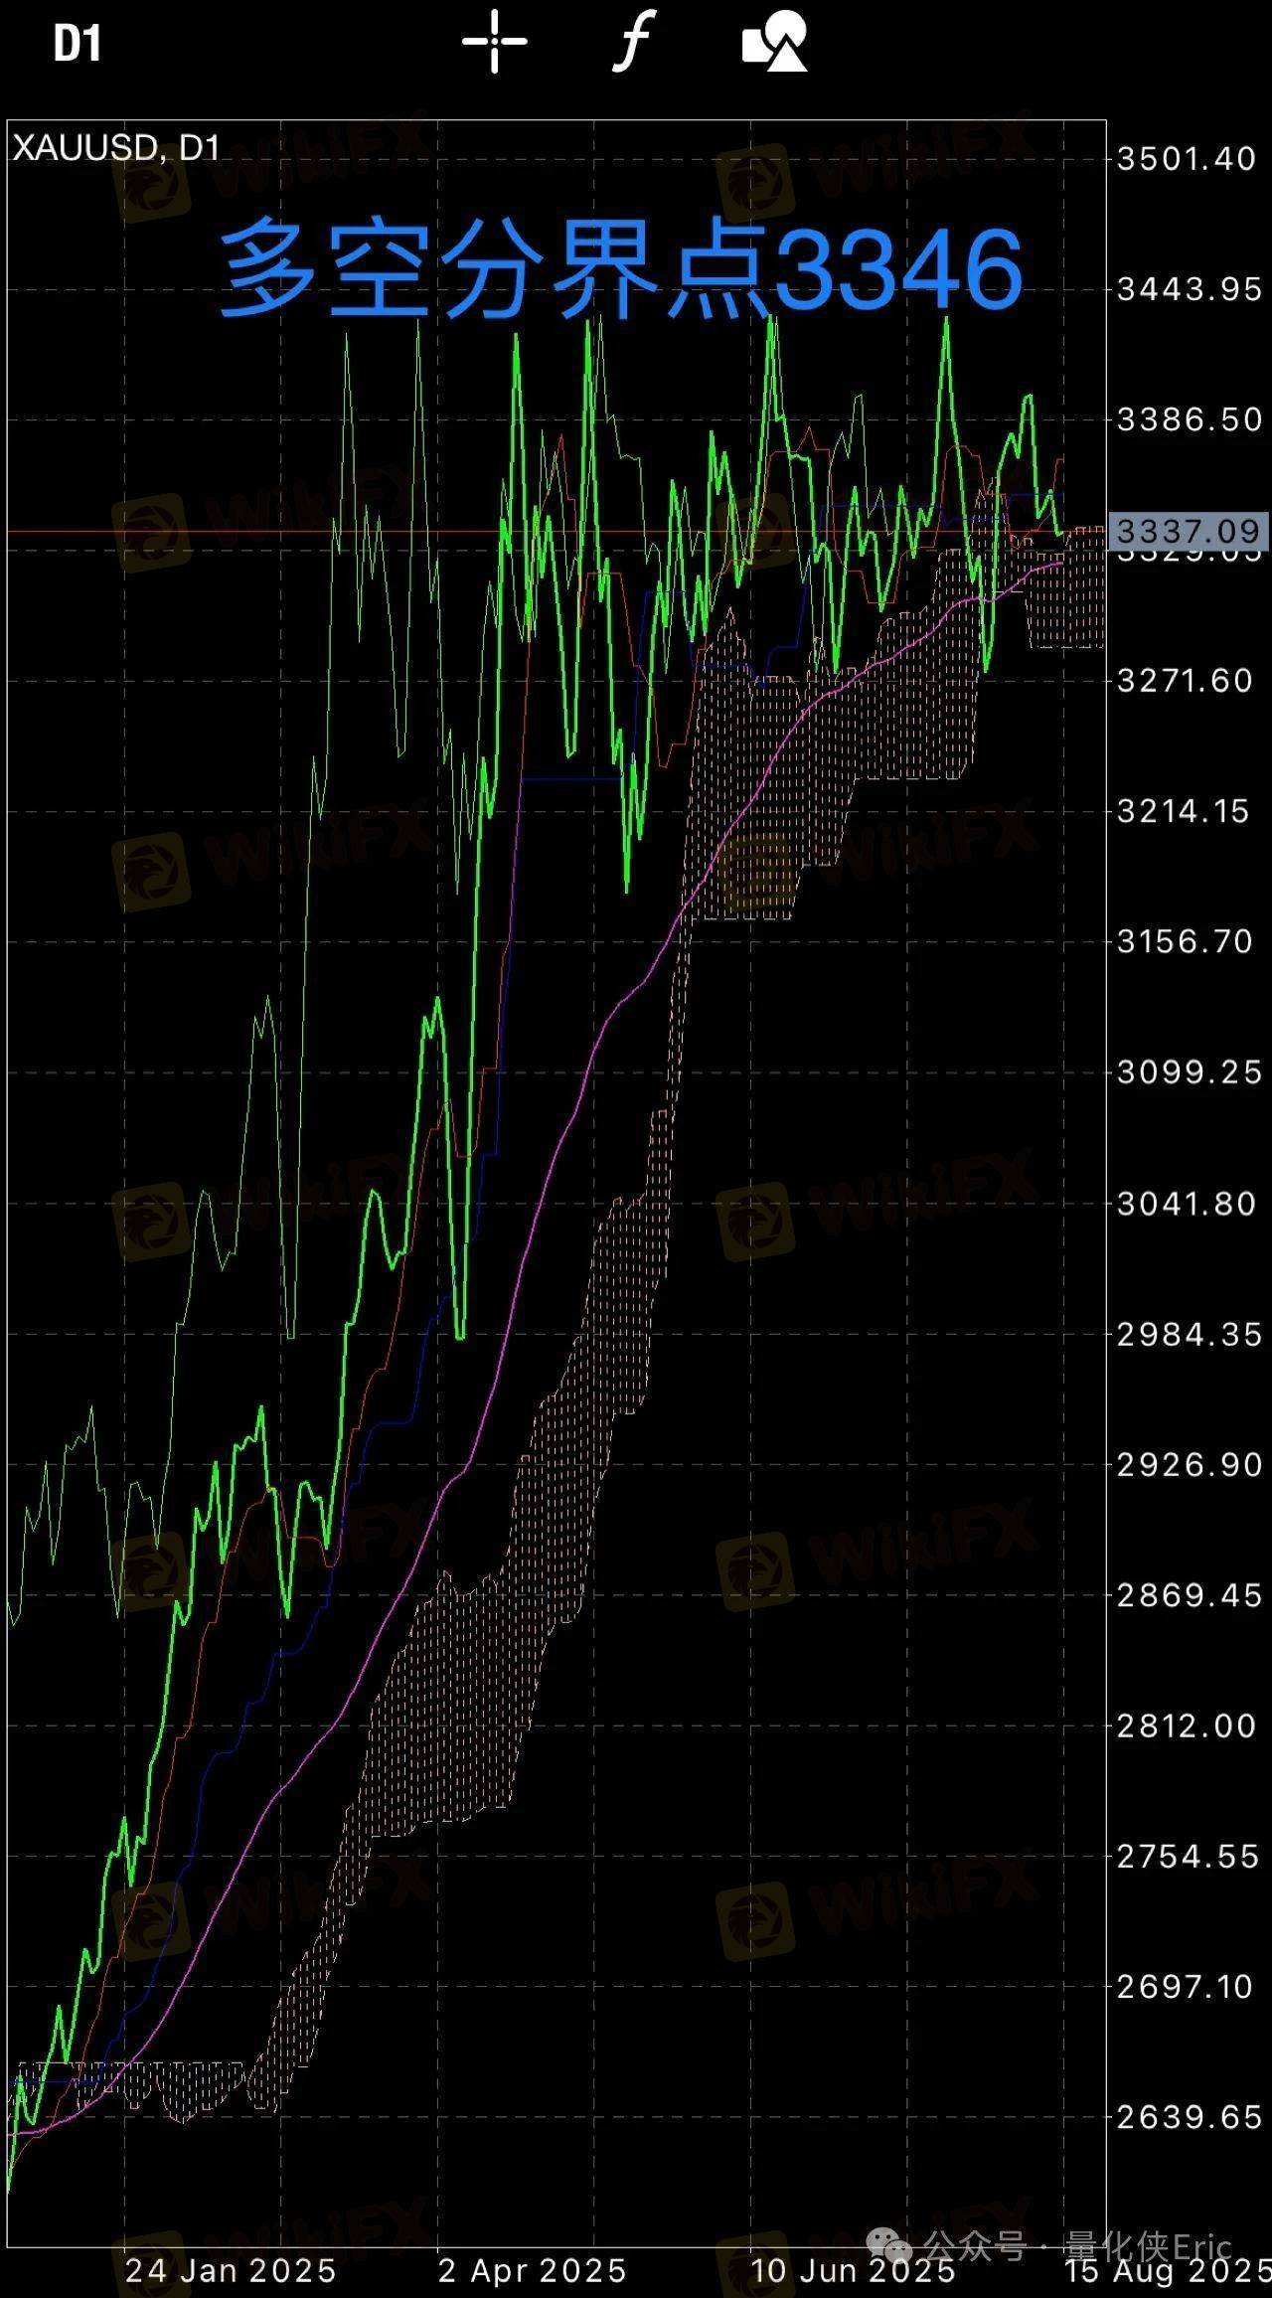Open the D1 timeframe selector
The image size is (1272, 2298).
(78, 44)
